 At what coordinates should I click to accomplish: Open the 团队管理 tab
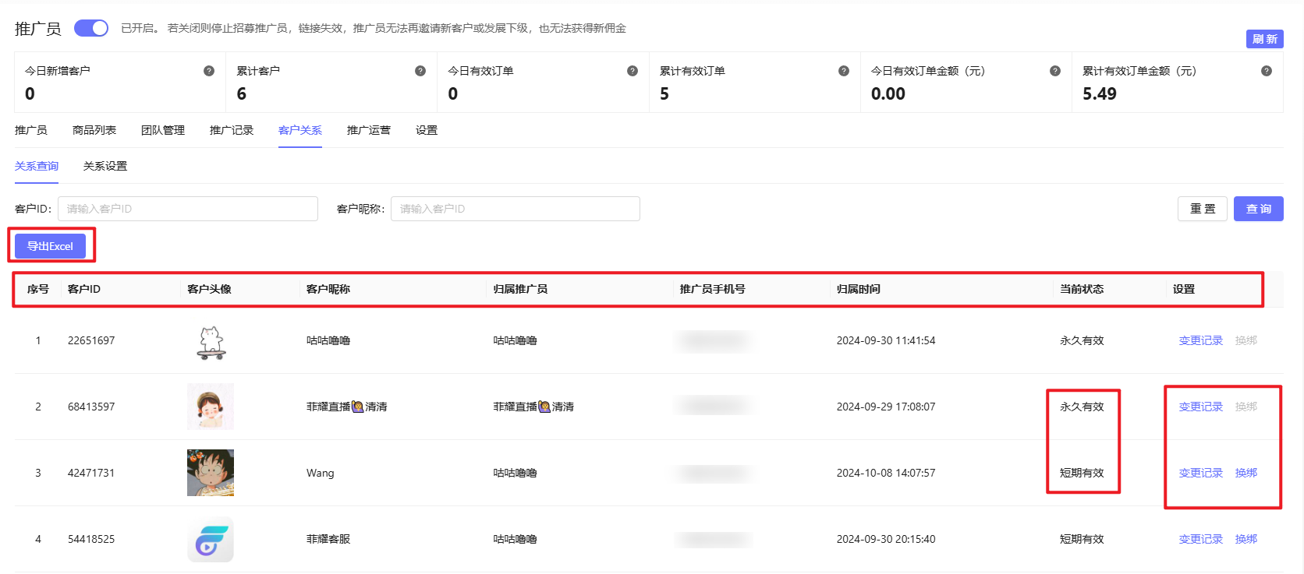click(163, 130)
